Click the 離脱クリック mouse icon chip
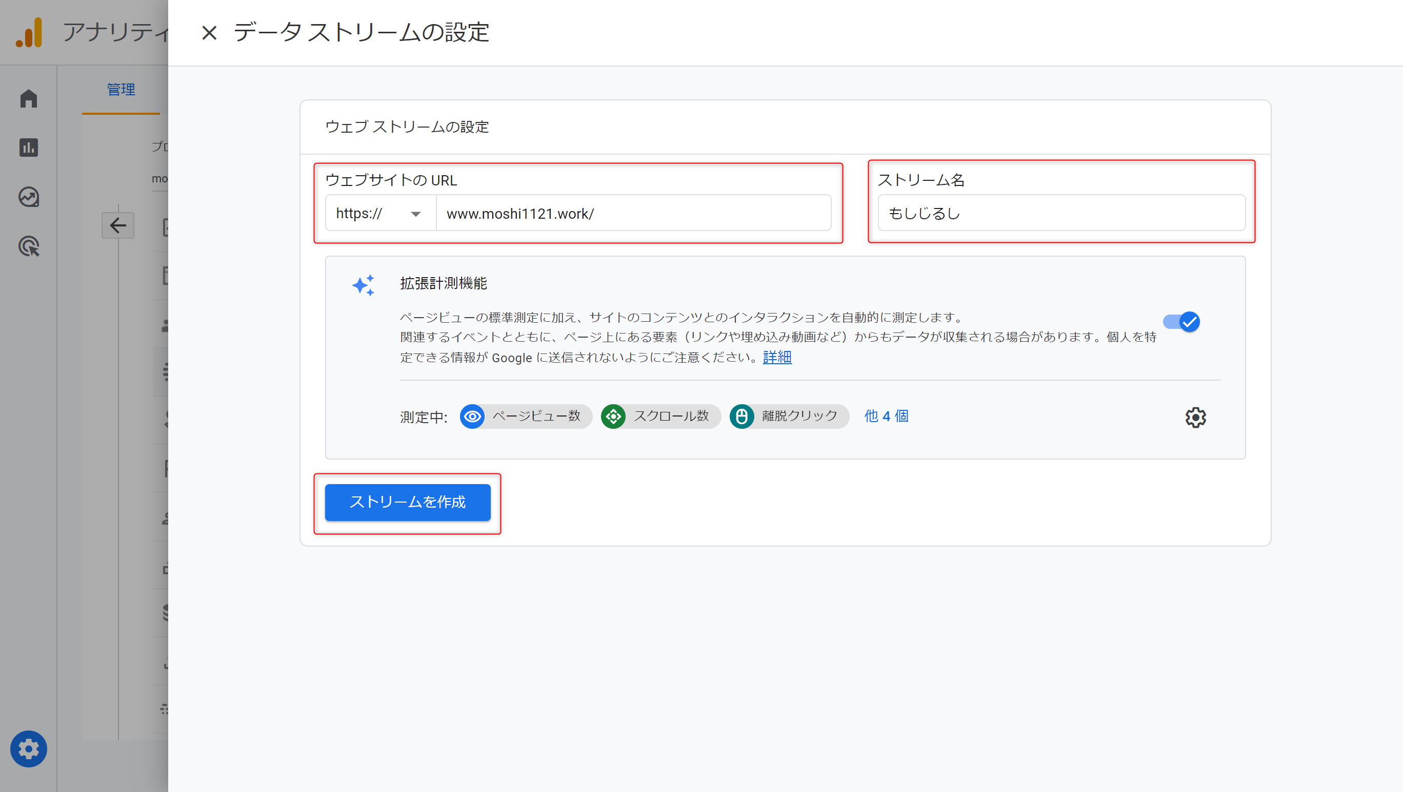 742,416
